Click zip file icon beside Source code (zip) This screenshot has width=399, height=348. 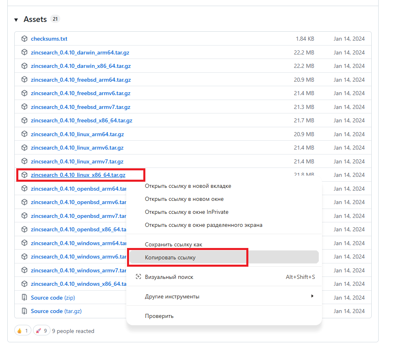coord(24,298)
